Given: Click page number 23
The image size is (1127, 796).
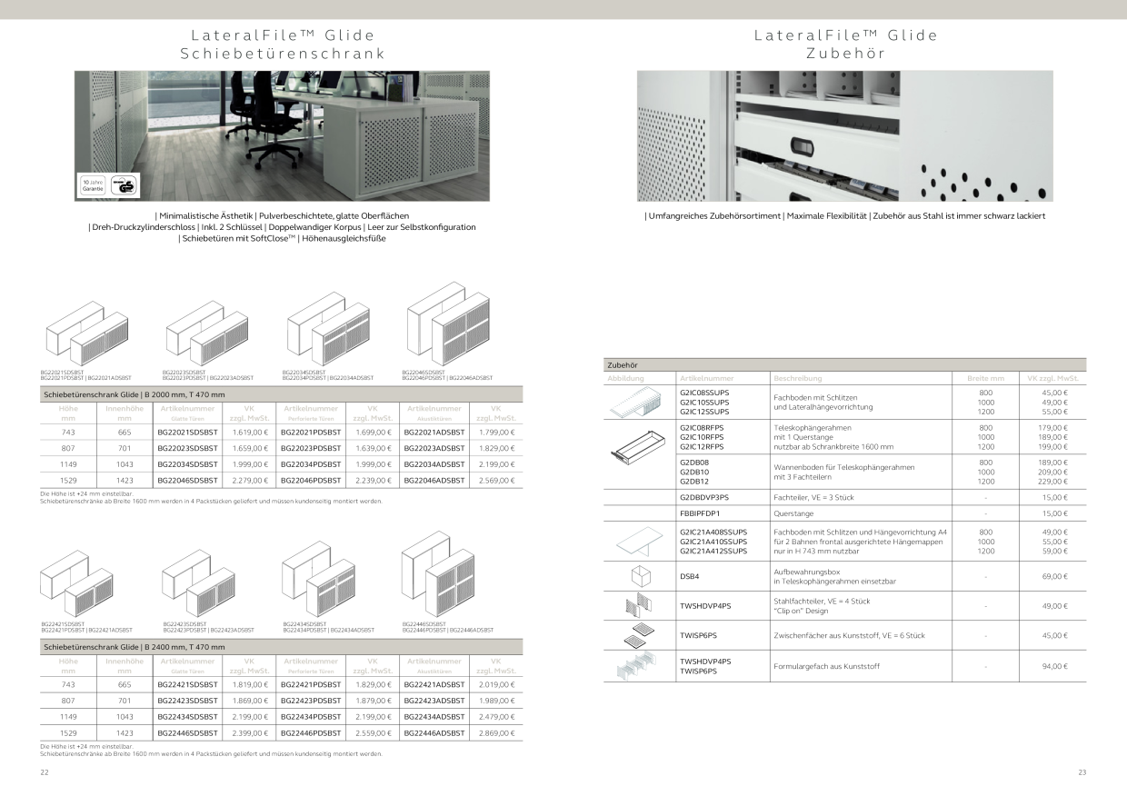Looking at the screenshot, I should point(1082,772).
